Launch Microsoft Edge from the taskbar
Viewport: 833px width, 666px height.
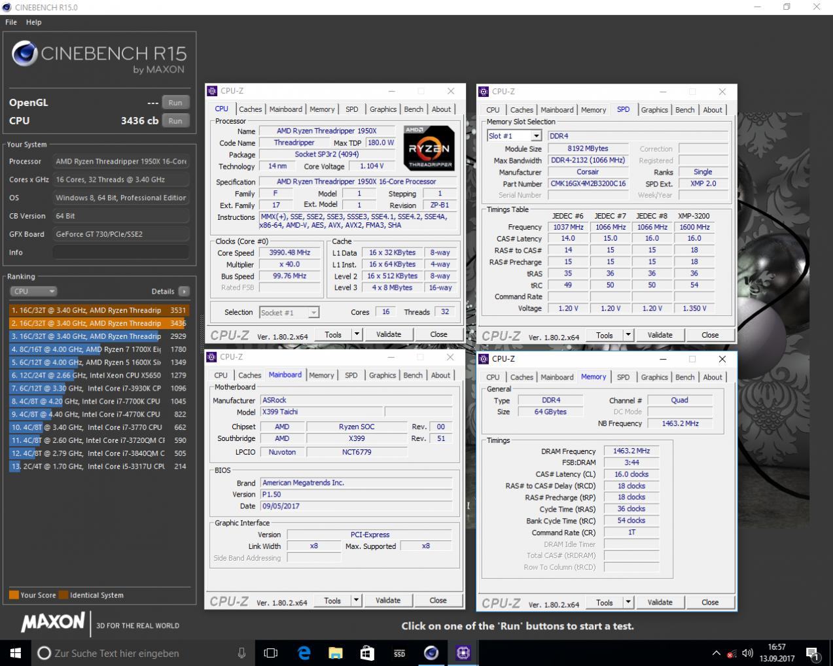(304, 653)
